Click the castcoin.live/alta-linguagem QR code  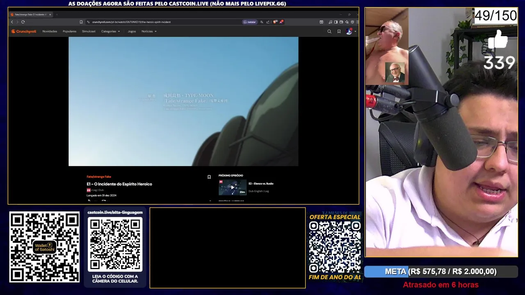coord(115,244)
